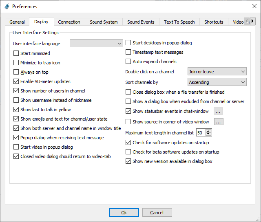Click the tab scroll right arrow
Image resolution: width=261 pixels, height=222 pixels.
coord(252,21)
